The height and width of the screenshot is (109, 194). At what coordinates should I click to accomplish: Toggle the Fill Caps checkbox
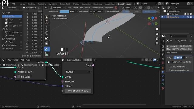coord(19,77)
